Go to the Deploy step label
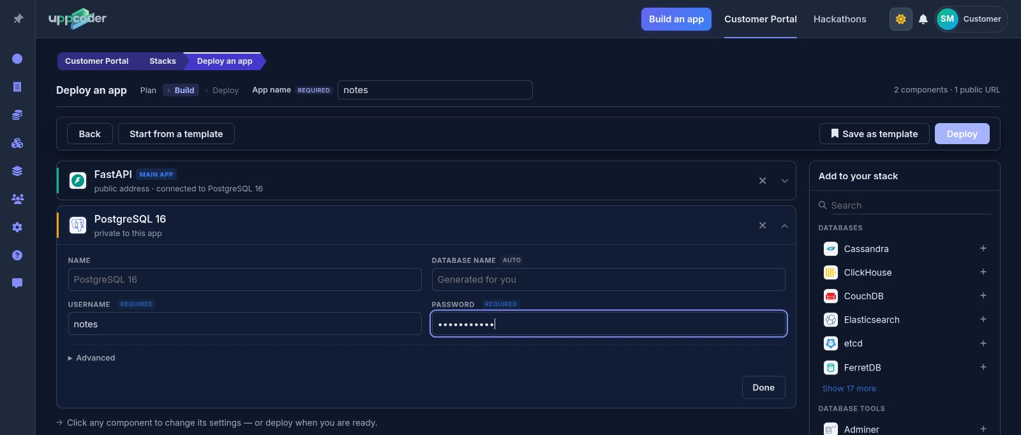 [225, 91]
